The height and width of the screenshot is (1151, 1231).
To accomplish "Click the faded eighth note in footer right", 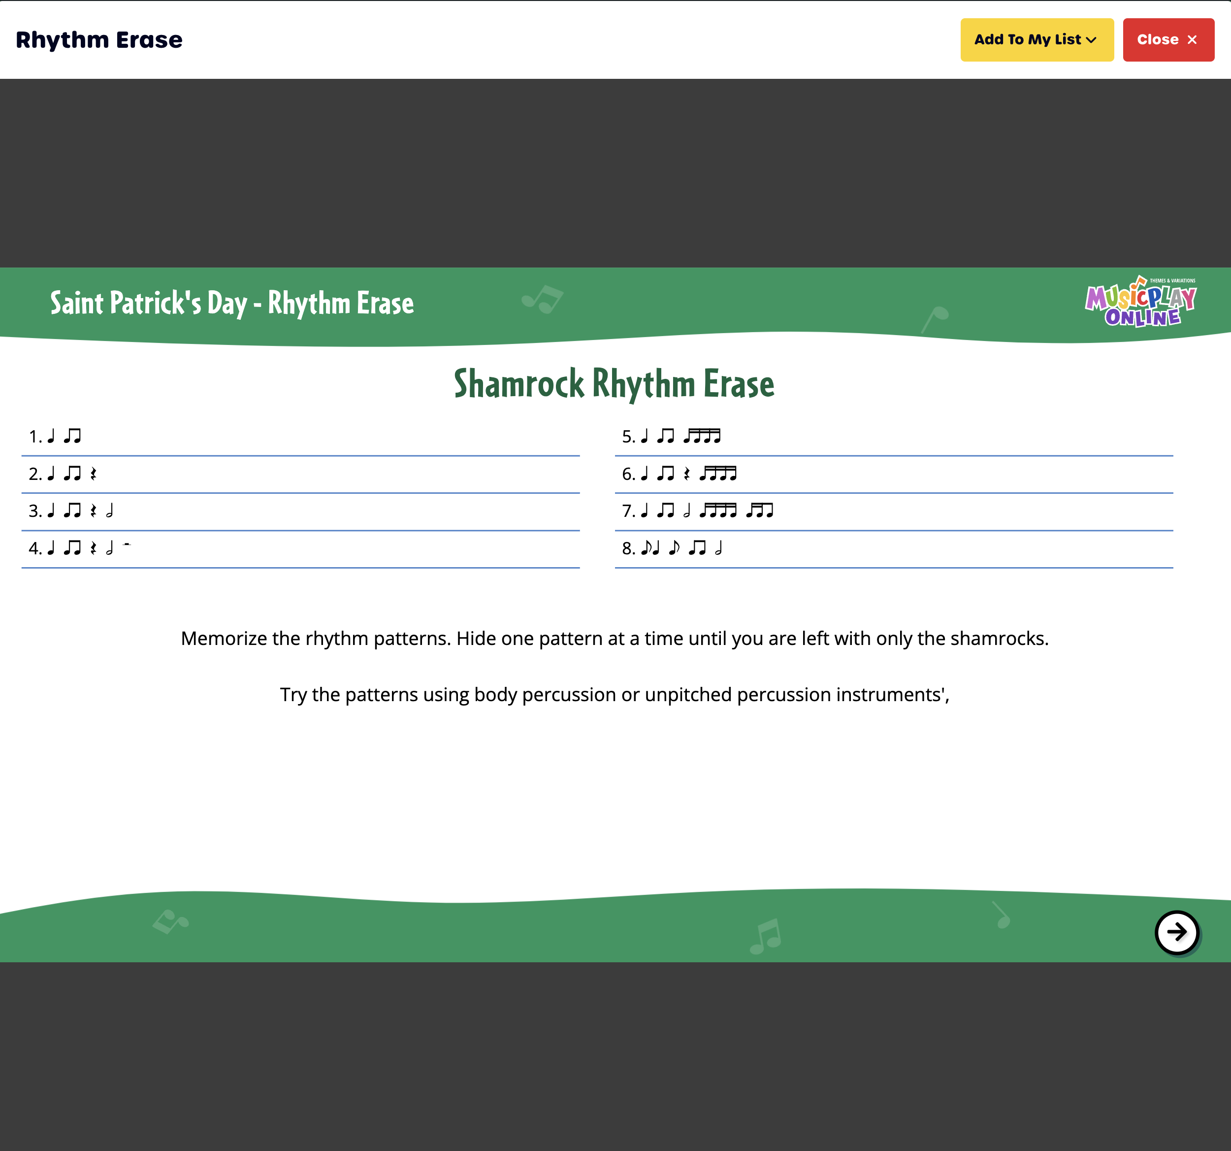I will pyautogui.click(x=1001, y=915).
